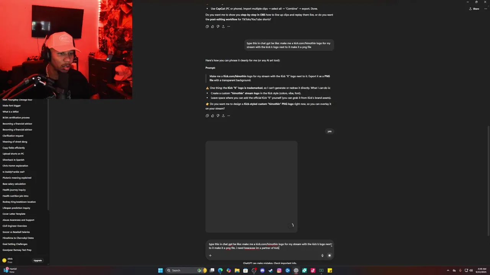Open Copilot from the taskbar

[x=229, y=270]
